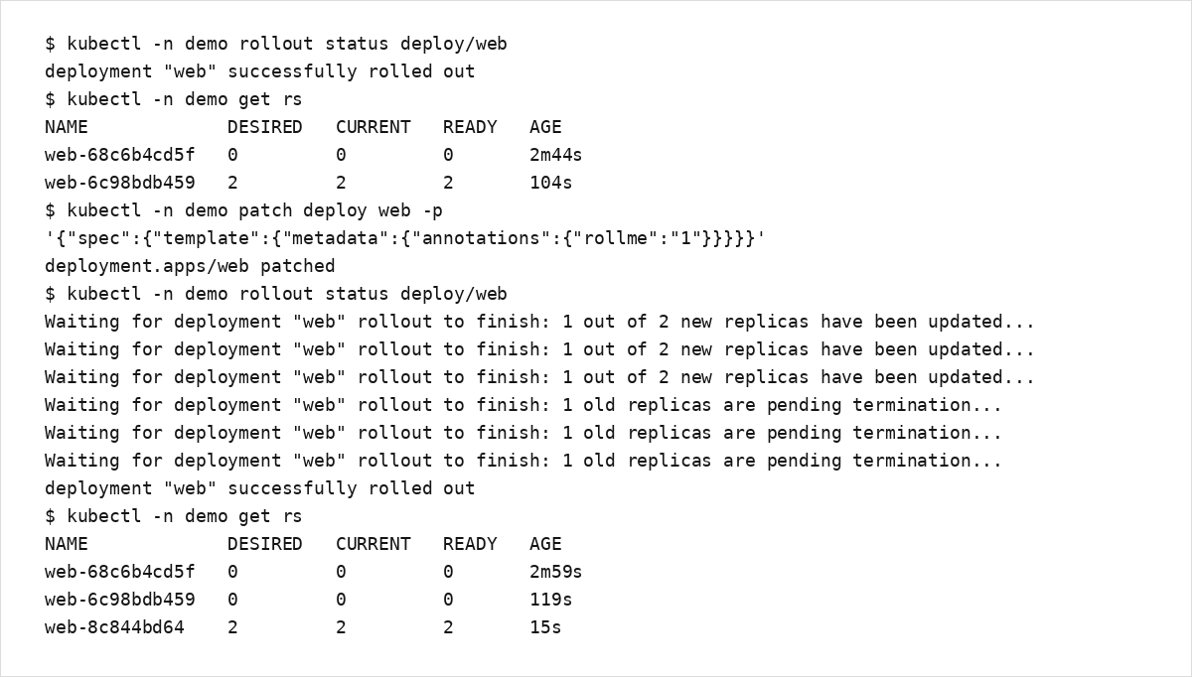Image resolution: width=1192 pixels, height=677 pixels.
Task: Click the JSON patch line with rollme annotation
Action: pyautogui.click(x=405, y=238)
